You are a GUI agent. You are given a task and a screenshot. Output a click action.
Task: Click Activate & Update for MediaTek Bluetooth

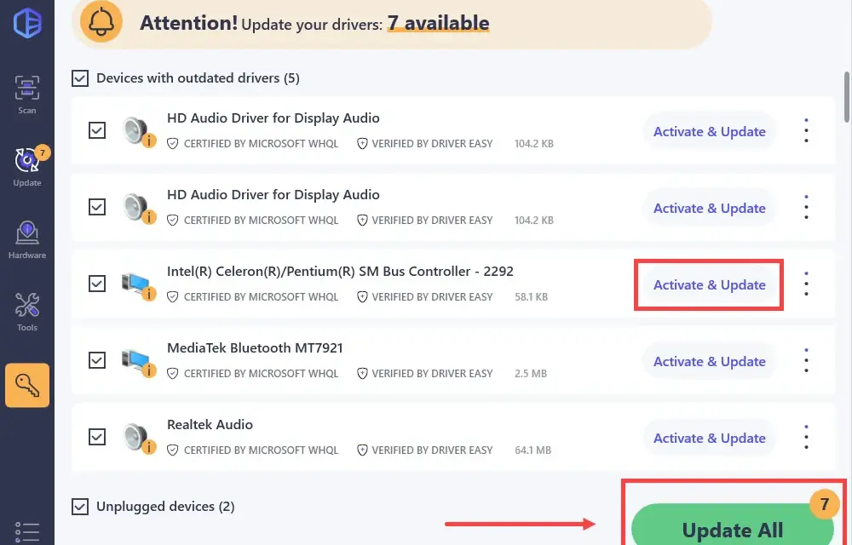709,362
